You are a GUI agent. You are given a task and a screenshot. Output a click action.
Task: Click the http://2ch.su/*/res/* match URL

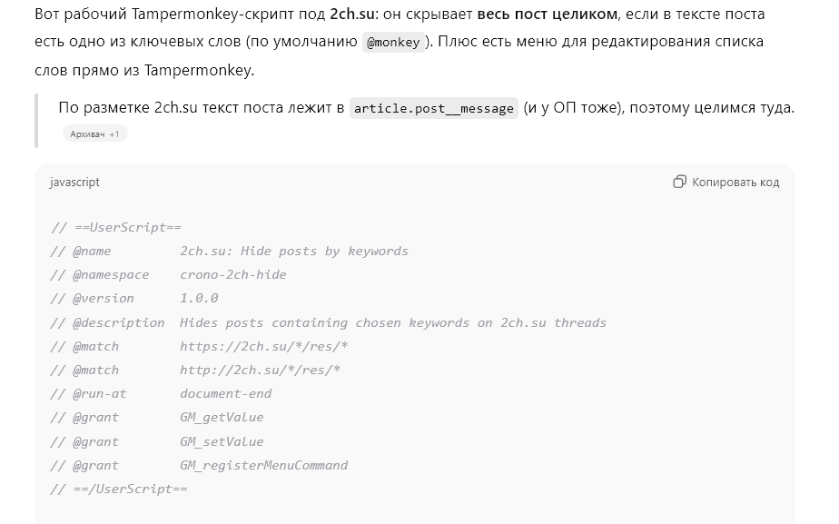tap(260, 370)
